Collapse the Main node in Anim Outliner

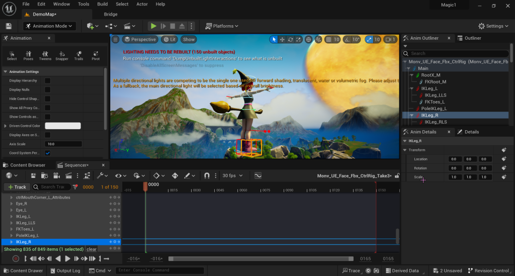coord(408,68)
